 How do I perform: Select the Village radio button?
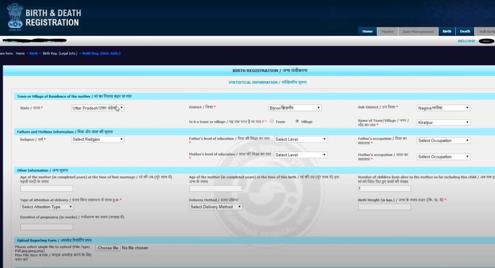point(296,121)
